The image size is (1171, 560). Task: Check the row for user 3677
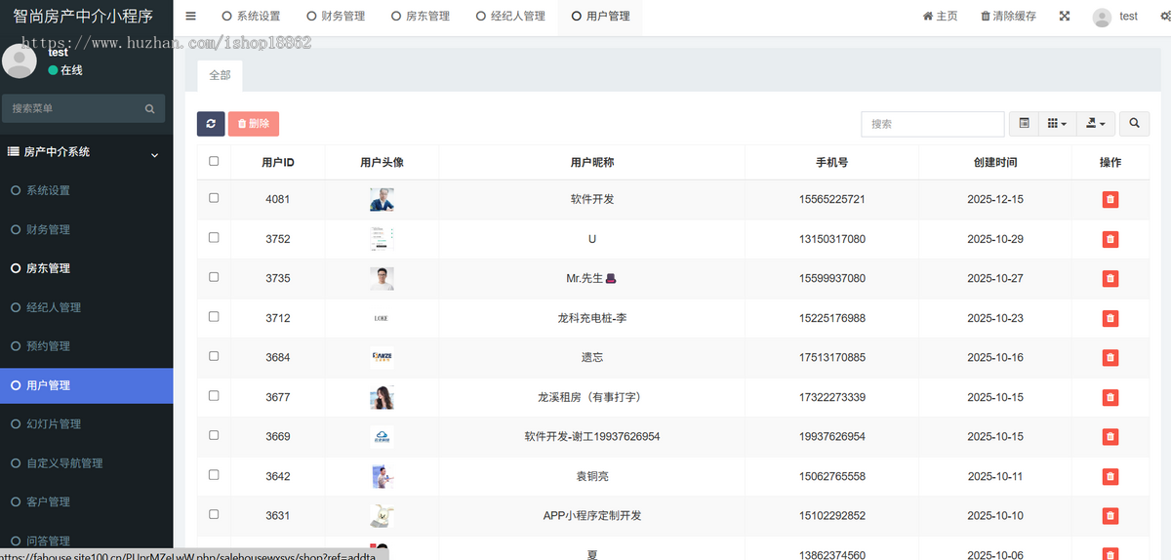point(214,395)
